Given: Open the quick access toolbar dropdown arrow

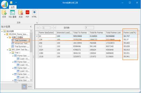Looking at the screenshot, I should [x=16, y=3].
